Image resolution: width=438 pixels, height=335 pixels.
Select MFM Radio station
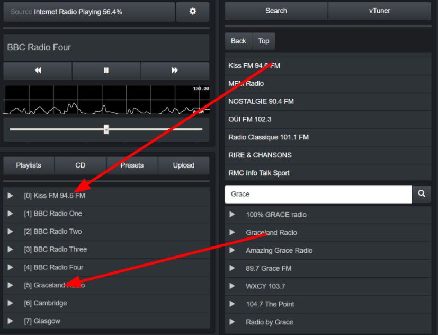click(x=328, y=84)
